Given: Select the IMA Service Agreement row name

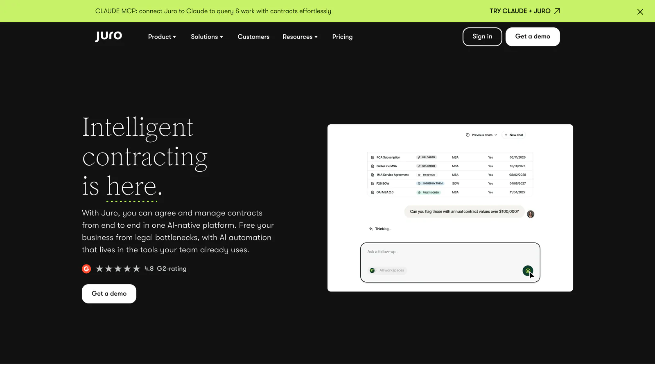Looking at the screenshot, I should tap(393, 175).
